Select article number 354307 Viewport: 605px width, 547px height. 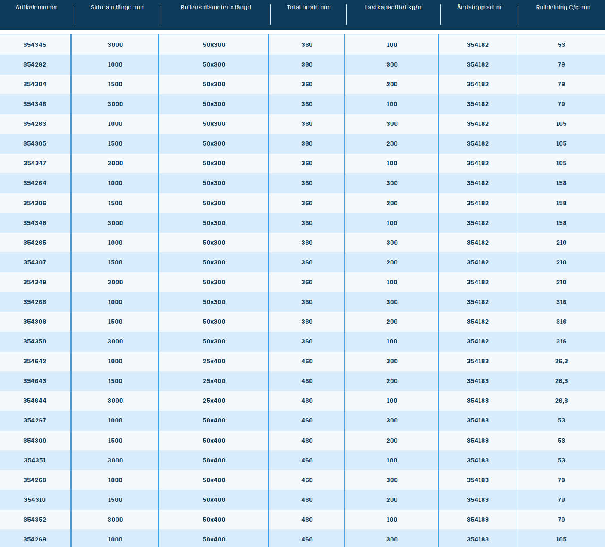tap(35, 262)
